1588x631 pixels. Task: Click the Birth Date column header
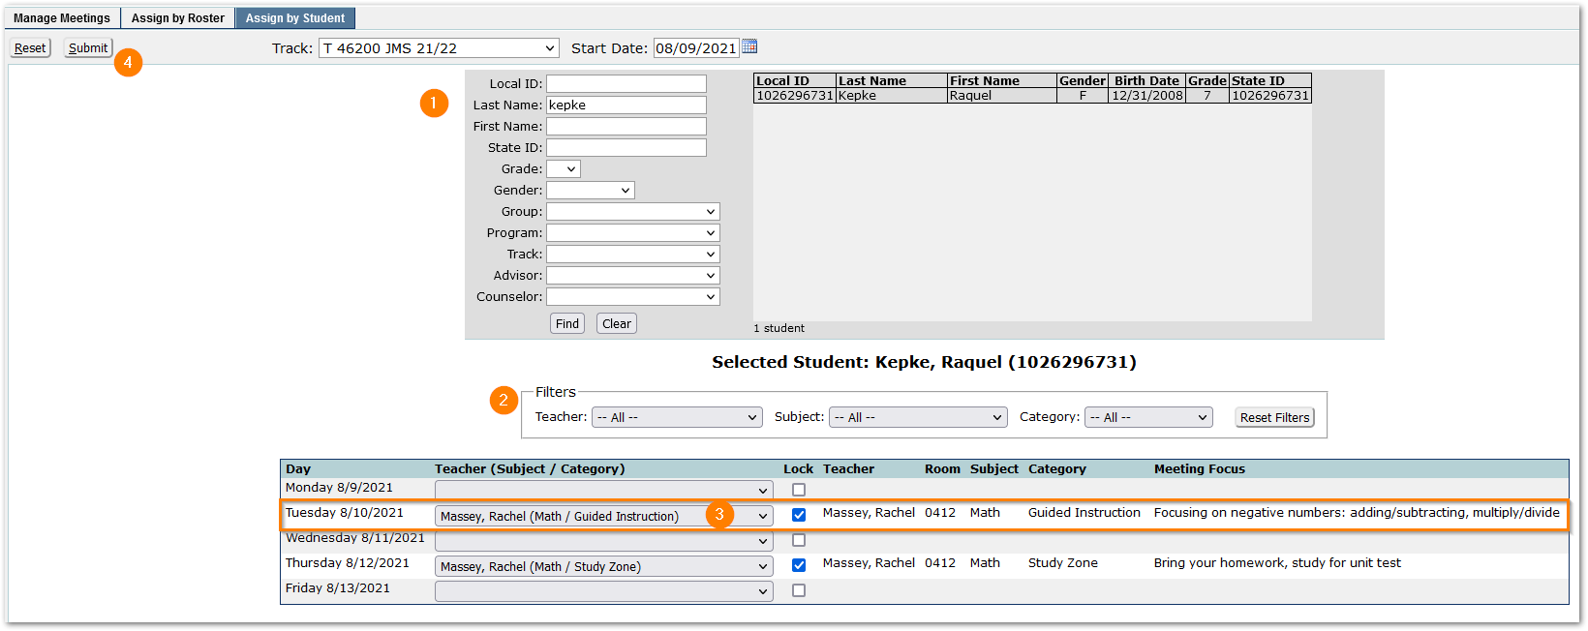[1147, 81]
